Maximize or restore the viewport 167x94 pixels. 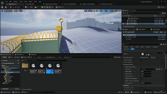click(x=120, y=11)
